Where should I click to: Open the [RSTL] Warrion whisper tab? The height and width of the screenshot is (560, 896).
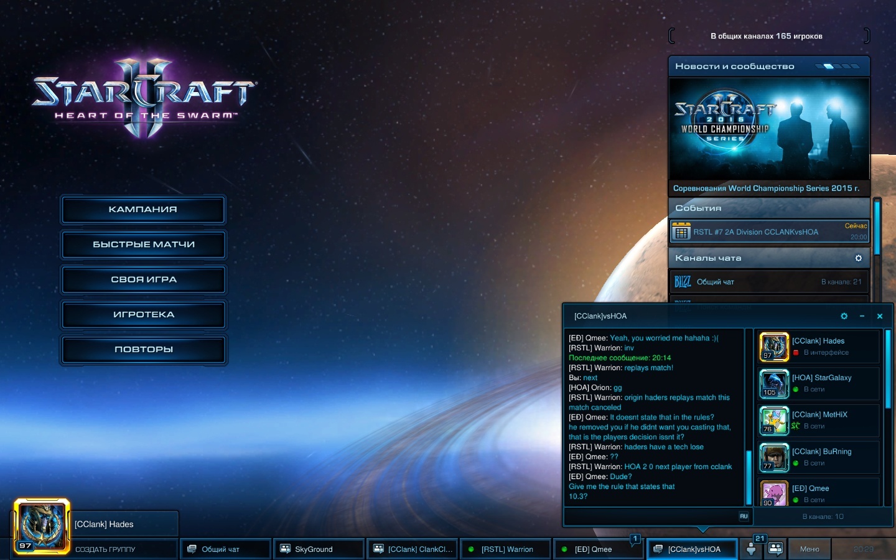tap(506, 549)
